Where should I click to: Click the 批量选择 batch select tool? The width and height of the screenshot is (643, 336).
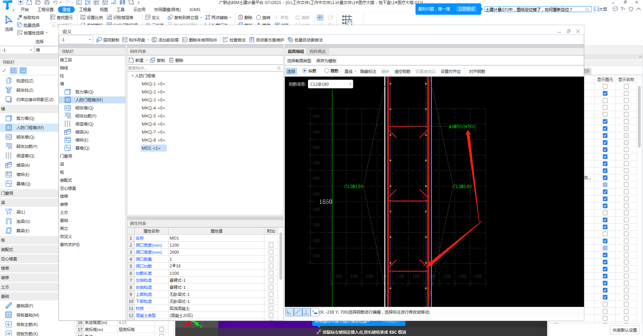click(x=28, y=25)
